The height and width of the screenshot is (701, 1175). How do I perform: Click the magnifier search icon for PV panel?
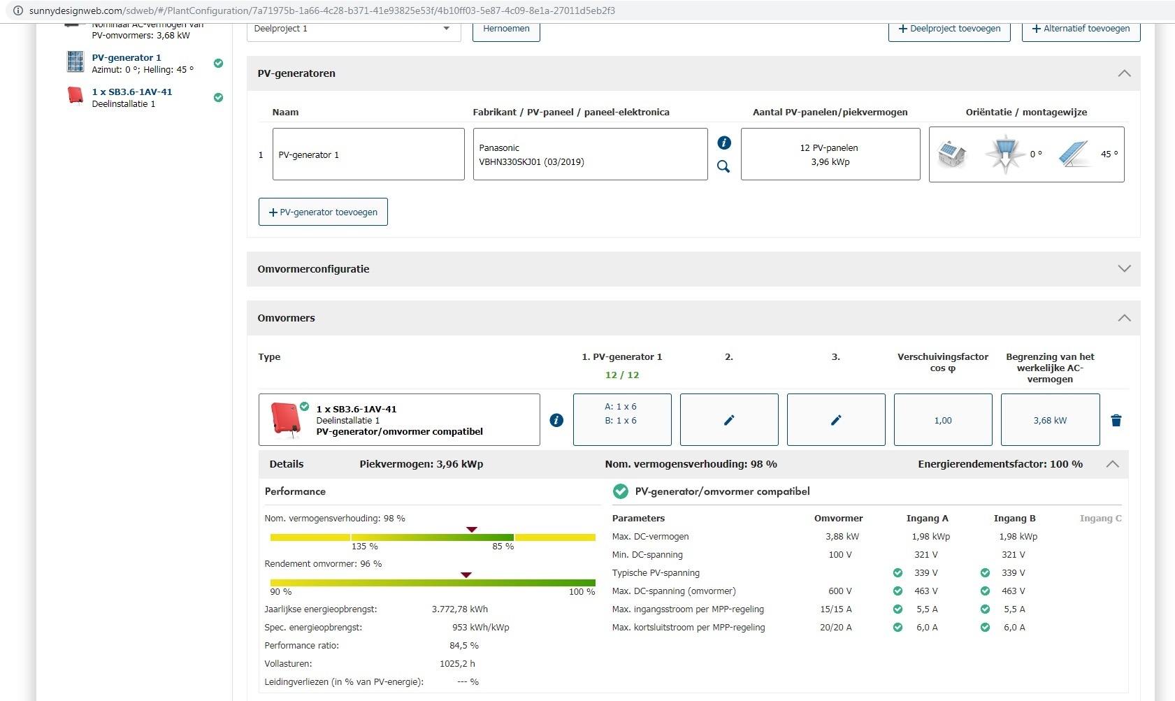(x=723, y=166)
